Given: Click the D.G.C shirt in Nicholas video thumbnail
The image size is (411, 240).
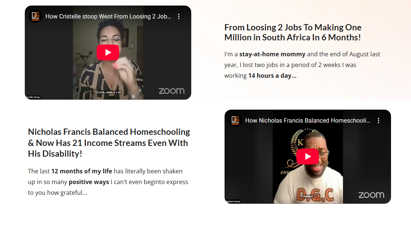Looking at the screenshot, I should click(315, 195).
